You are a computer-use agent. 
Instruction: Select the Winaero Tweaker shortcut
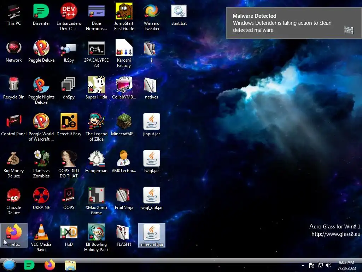coord(151,17)
